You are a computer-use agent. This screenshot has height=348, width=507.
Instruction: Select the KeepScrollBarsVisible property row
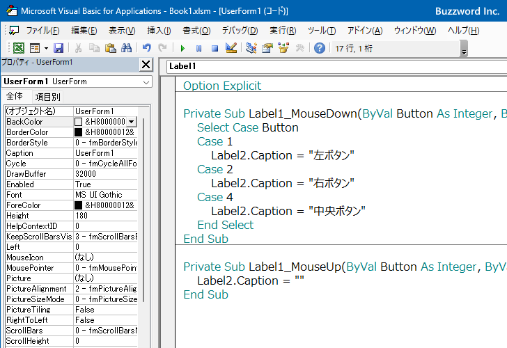click(72, 237)
